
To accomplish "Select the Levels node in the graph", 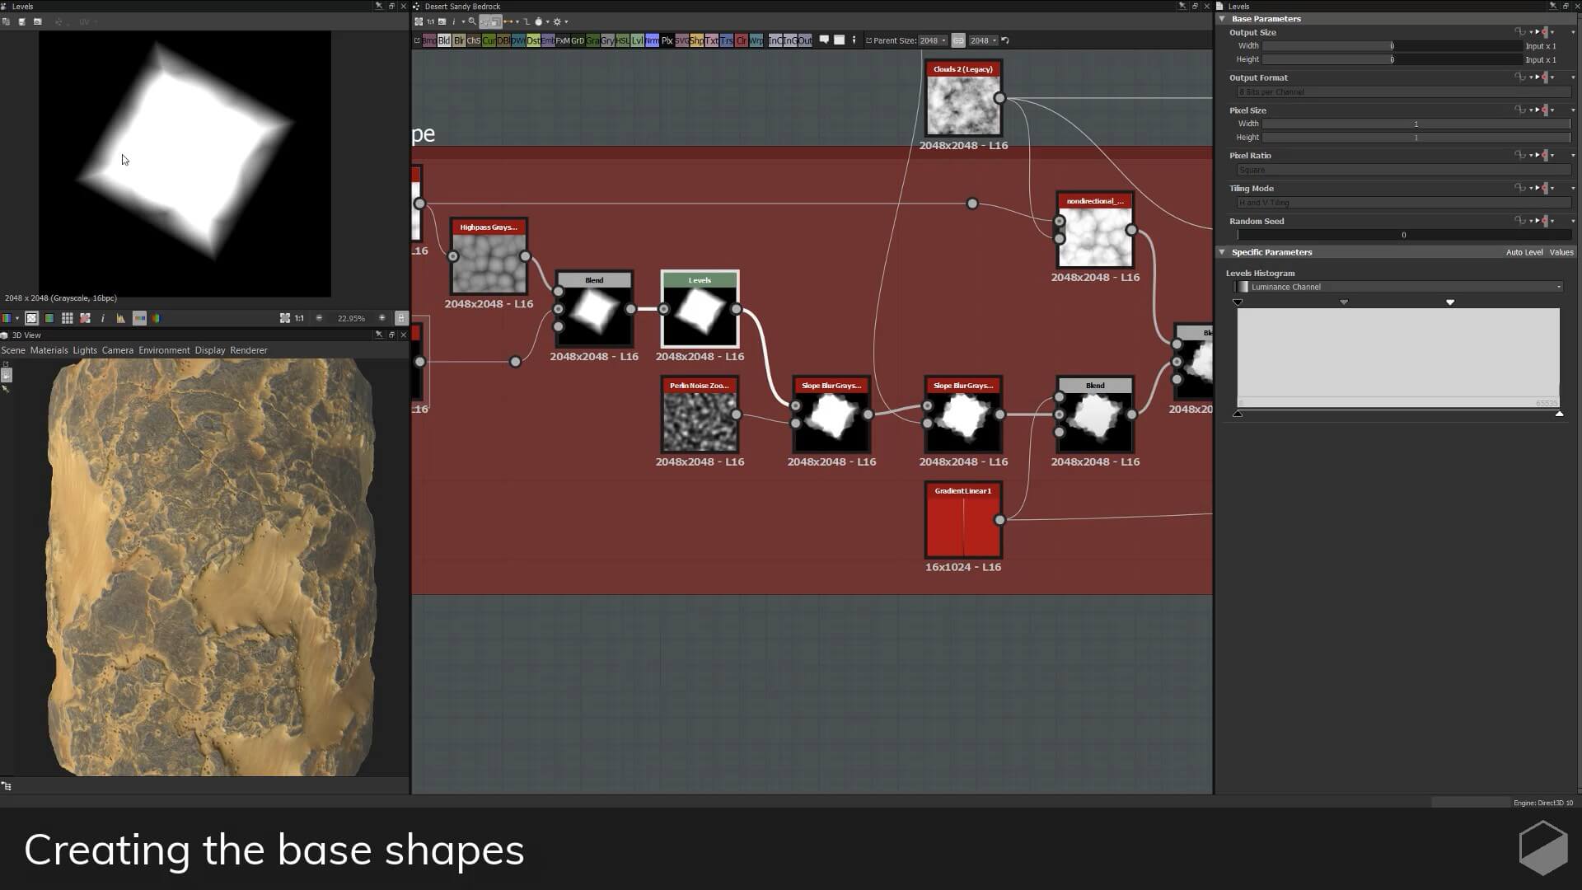I will click(700, 309).
